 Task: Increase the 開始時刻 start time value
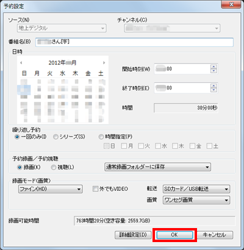click(213, 67)
